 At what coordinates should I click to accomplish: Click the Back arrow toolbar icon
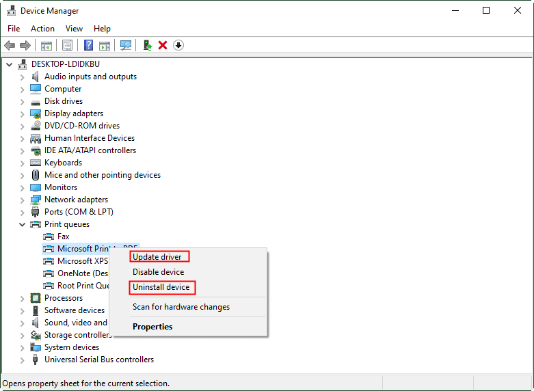click(10, 45)
